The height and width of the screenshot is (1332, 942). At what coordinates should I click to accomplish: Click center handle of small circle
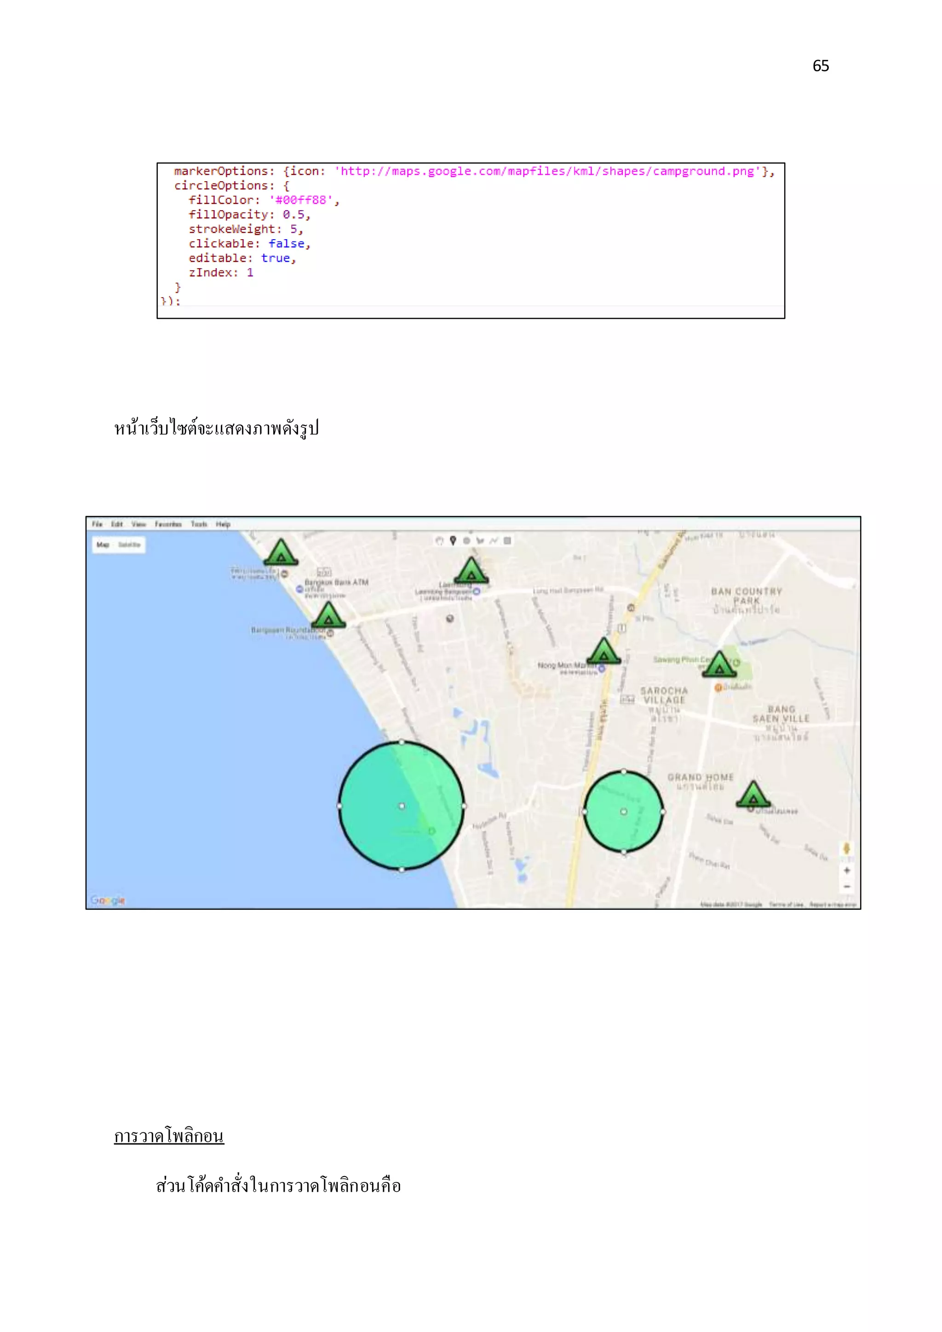pyautogui.click(x=624, y=812)
